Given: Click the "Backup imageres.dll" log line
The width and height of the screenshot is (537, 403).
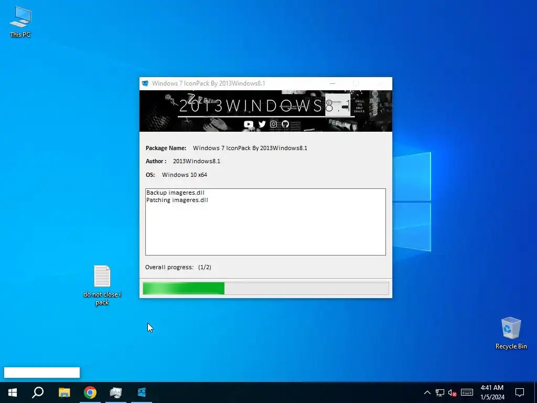Looking at the screenshot, I should (175, 193).
